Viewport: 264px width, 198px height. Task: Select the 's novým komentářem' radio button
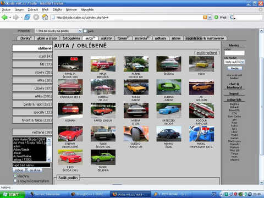15,181
